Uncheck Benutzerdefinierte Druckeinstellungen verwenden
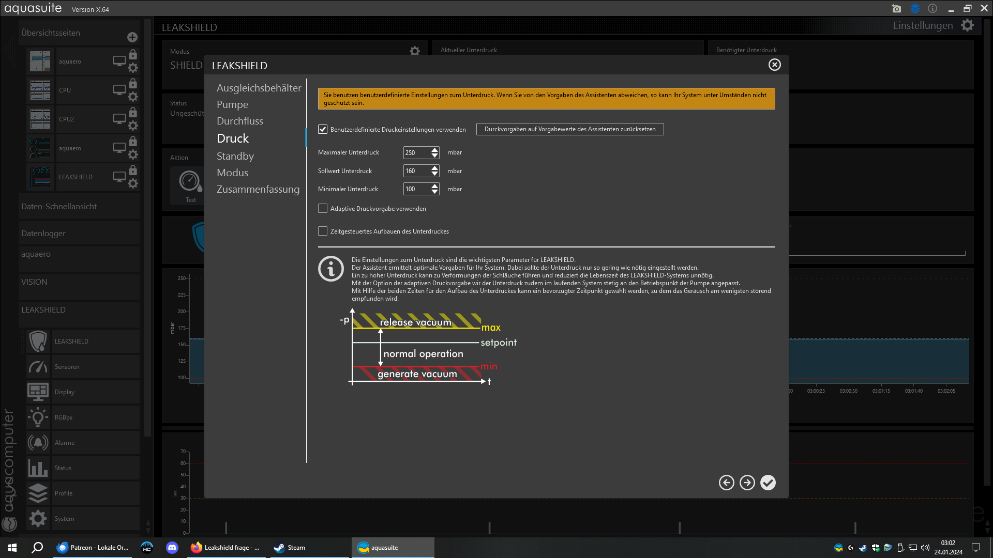This screenshot has width=993, height=558. click(x=323, y=129)
